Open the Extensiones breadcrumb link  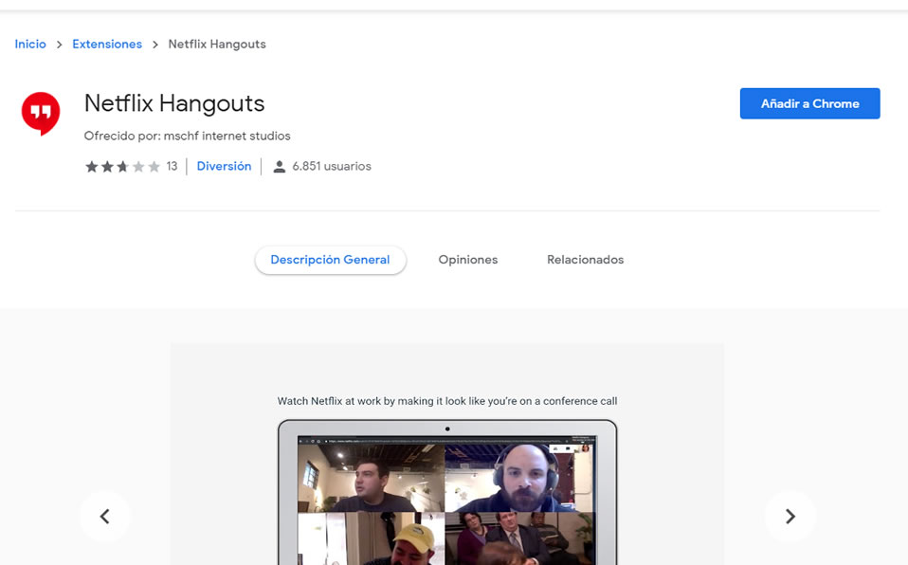[107, 44]
